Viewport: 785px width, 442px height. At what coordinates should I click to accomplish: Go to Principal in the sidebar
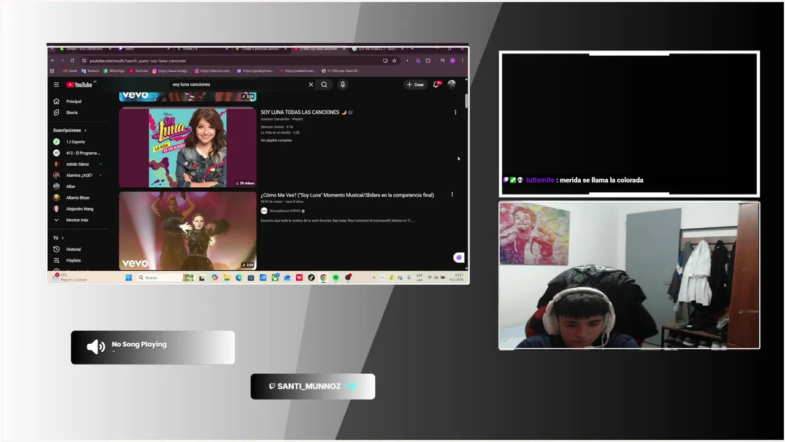pyautogui.click(x=74, y=101)
